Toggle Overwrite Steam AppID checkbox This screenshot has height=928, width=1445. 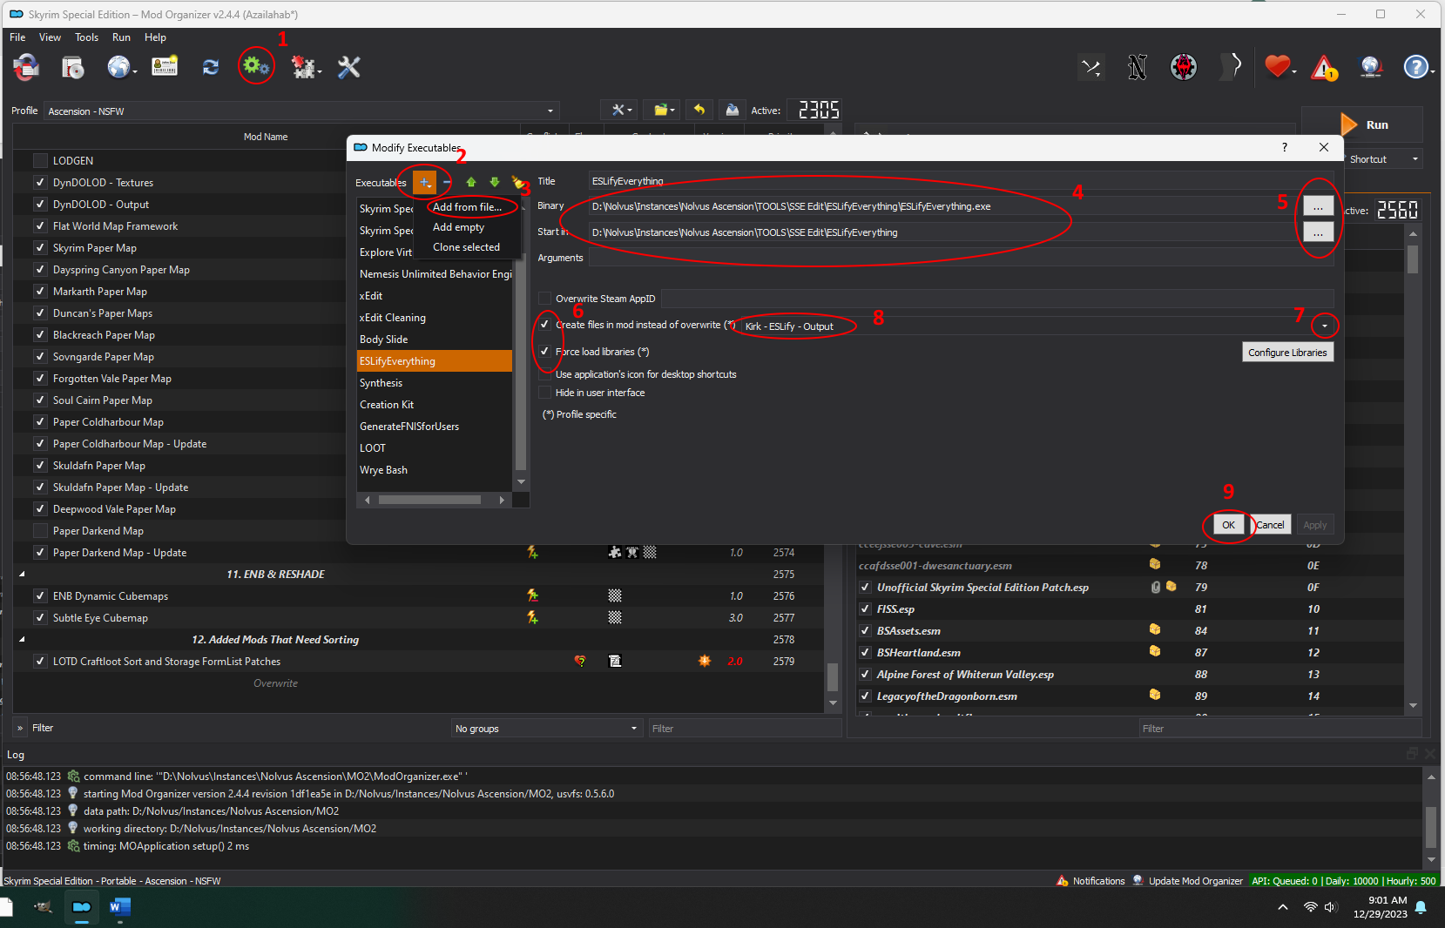click(545, 299)
